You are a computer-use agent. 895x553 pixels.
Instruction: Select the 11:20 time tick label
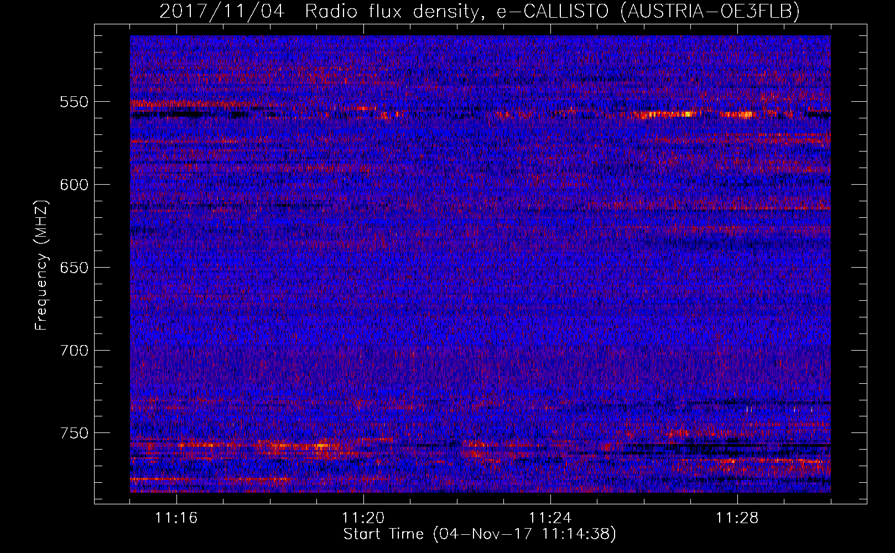tap(363, 518)
